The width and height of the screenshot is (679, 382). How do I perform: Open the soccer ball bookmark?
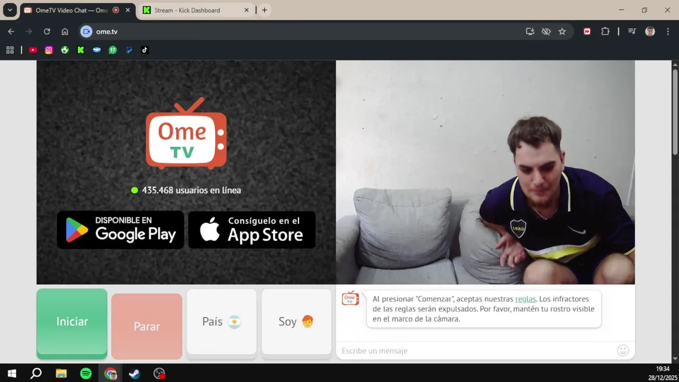click(x=65, y=50)
